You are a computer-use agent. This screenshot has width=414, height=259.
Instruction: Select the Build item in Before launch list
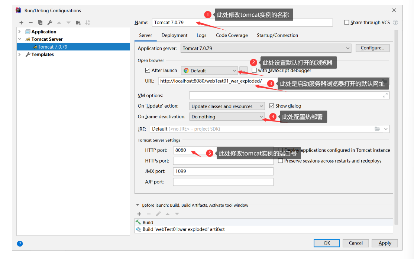click(264, 222)
